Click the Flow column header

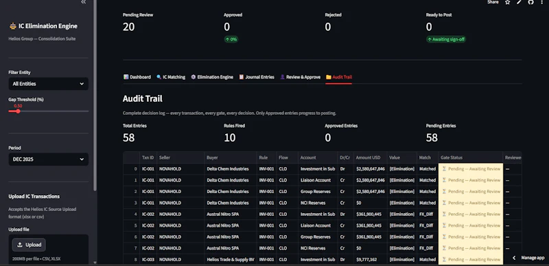pos(288,157)
